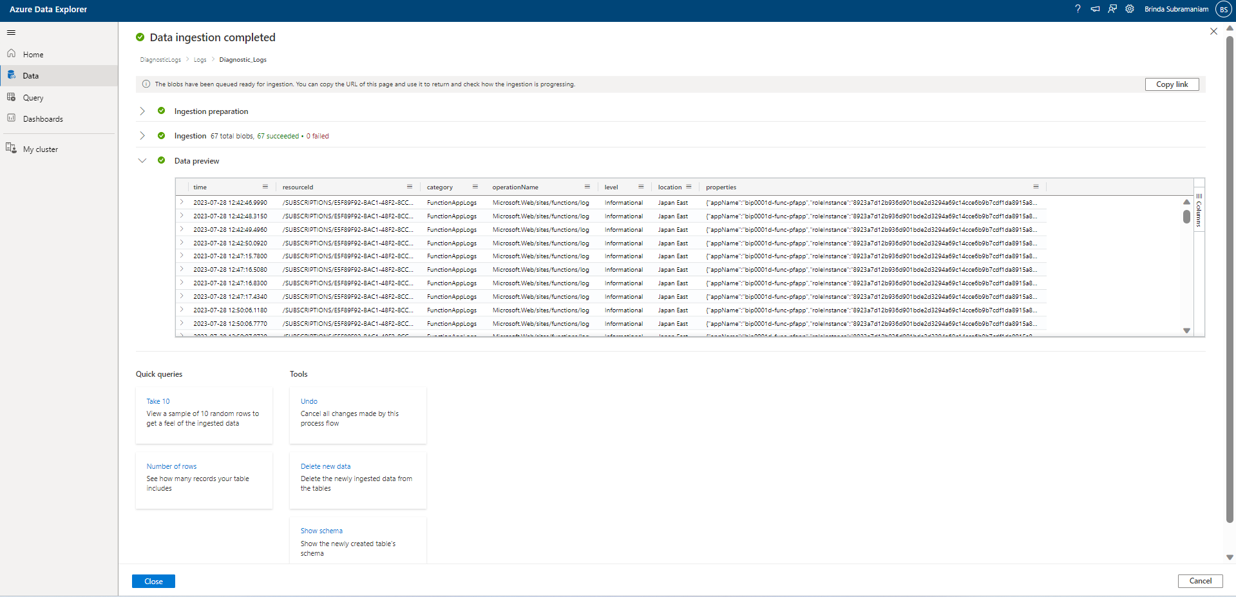
Task: Open the time column header menu
Action: tap(265, 186)
